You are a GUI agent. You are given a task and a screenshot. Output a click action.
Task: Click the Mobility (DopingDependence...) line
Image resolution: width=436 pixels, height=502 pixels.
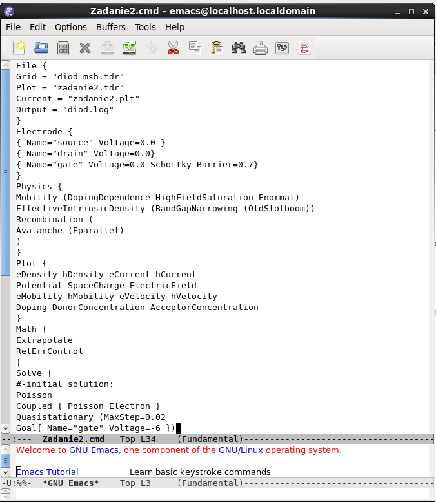[157, 198]
